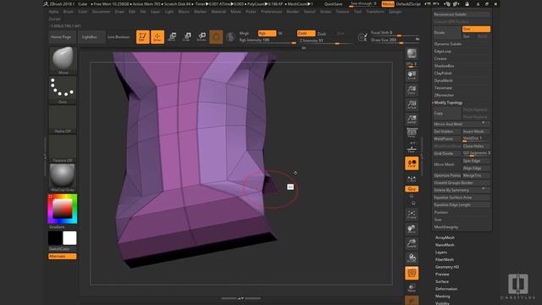Click the QuickSave button
Screen dimensions: 542x305
tap(333, 3)
